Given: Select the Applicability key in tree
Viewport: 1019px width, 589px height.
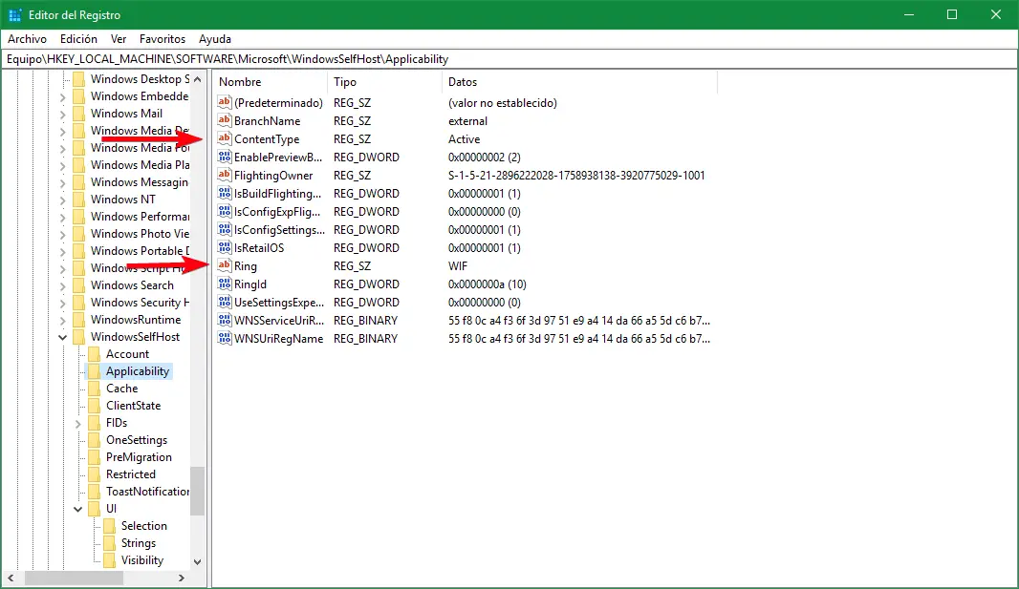Looking at the screenshot, I should 137,371.
